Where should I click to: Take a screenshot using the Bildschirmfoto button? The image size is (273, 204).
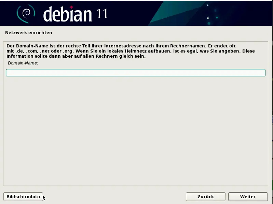point(23,196)
